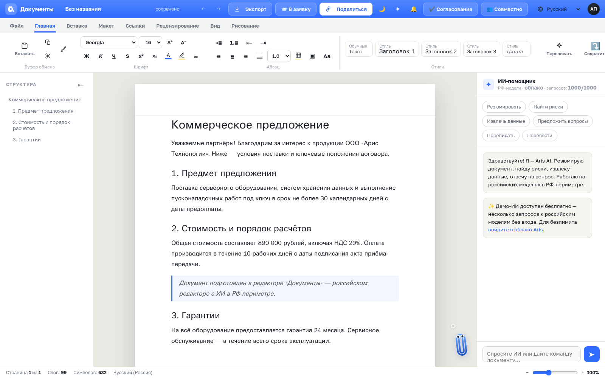Toggle bold (Ж) formatting

pos(87,56)
